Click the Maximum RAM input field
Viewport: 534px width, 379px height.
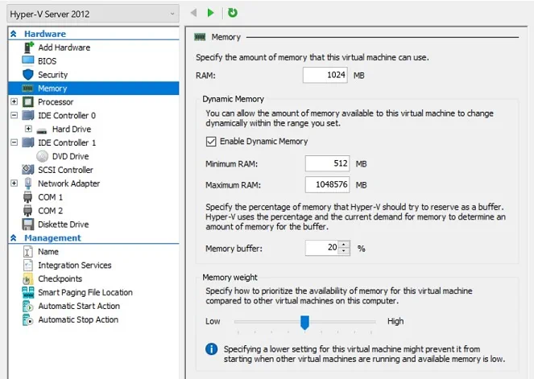tap(326, 186)
